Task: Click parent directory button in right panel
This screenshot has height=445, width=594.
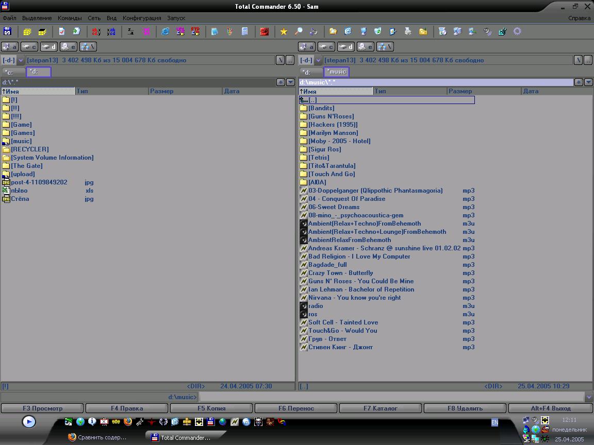Action: point(588,60)
